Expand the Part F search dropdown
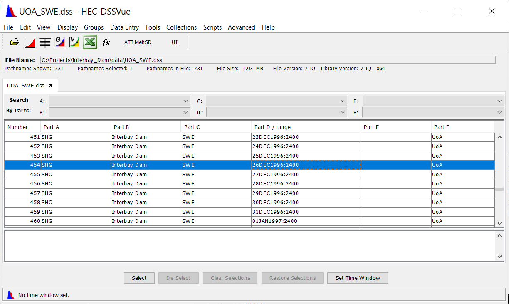509x304 pixels. point(499,112)
